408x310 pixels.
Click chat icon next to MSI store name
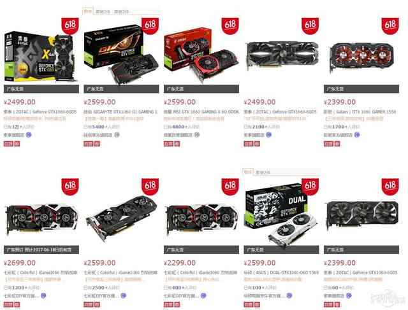coord(197,135)
